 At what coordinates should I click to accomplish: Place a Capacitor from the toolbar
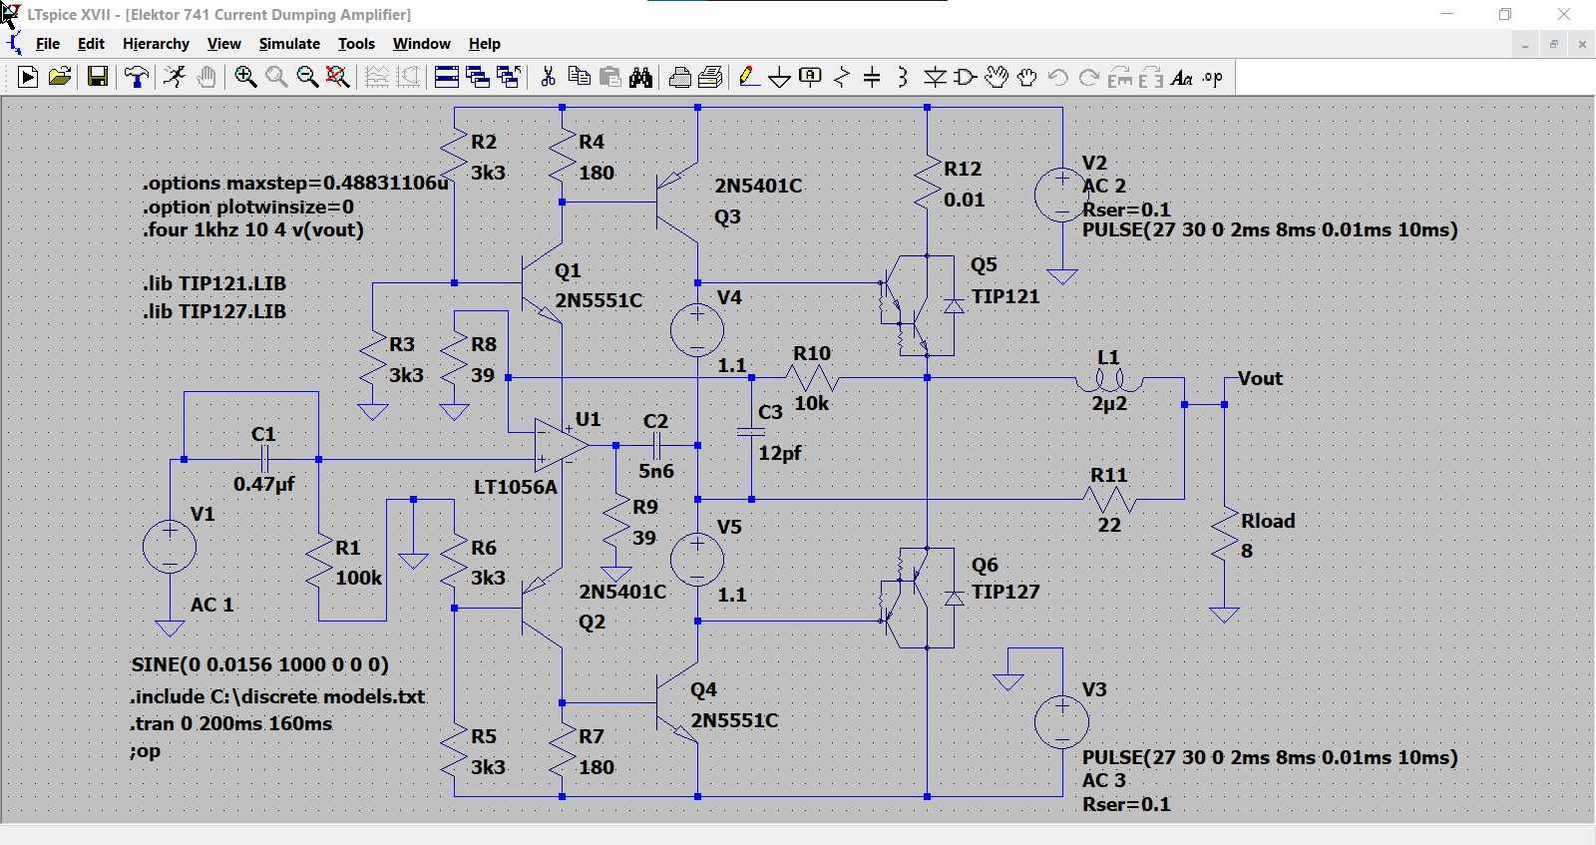coord(872,77)
